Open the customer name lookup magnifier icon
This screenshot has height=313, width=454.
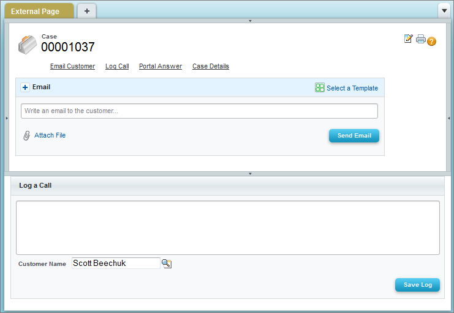[x=167, y=263]
